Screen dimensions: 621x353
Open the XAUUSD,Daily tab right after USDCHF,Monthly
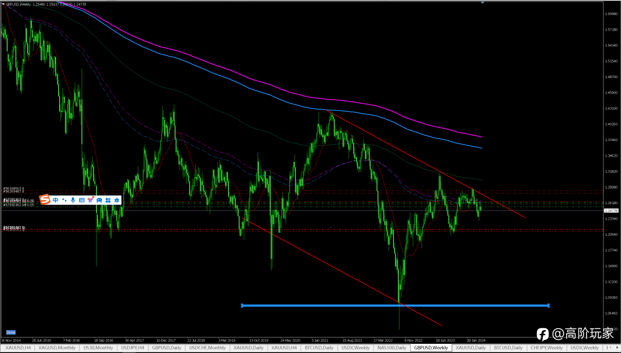coord(248,348)
